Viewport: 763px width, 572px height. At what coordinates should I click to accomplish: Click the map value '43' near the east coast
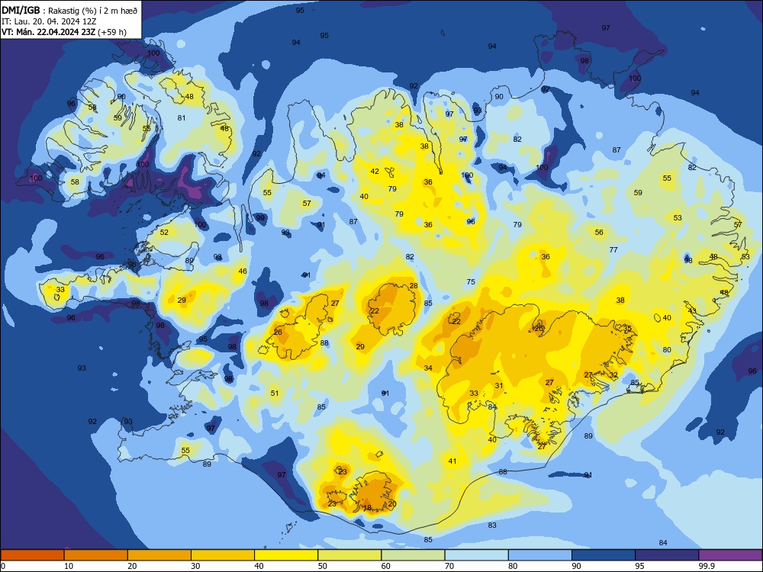click(693, 311)
